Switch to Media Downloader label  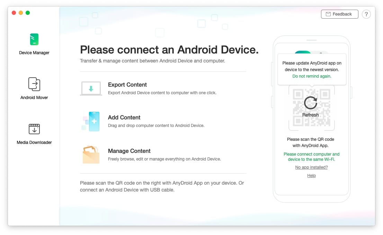(x=34, y=143)
